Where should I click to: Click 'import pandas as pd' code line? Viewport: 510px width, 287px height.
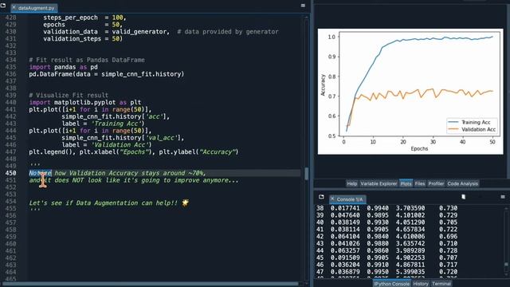[63, 67]
